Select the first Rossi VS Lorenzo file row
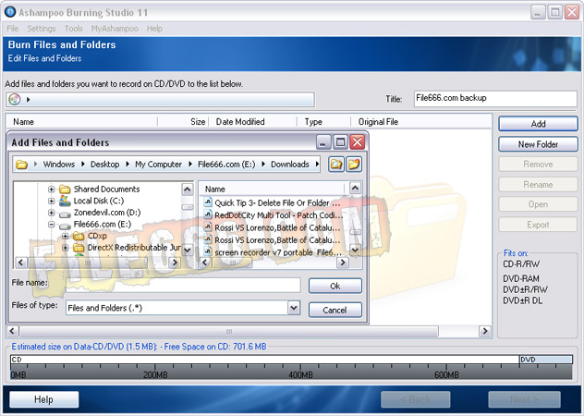 click(x=273, y=227)
